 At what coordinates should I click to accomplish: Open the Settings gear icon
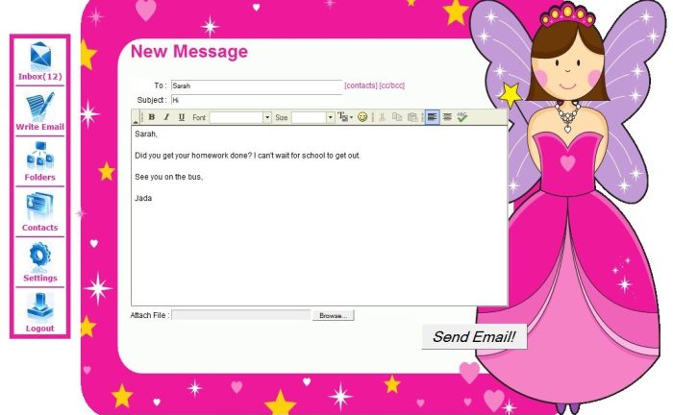40,257
